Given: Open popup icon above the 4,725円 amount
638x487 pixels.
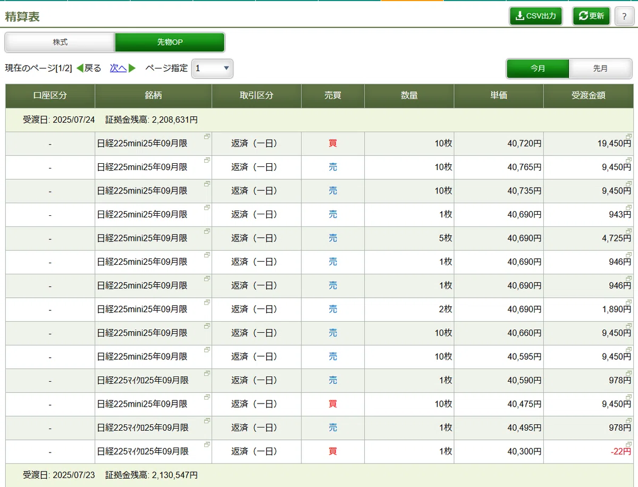Looking at the screenshot, I should (x=629, y=231).
